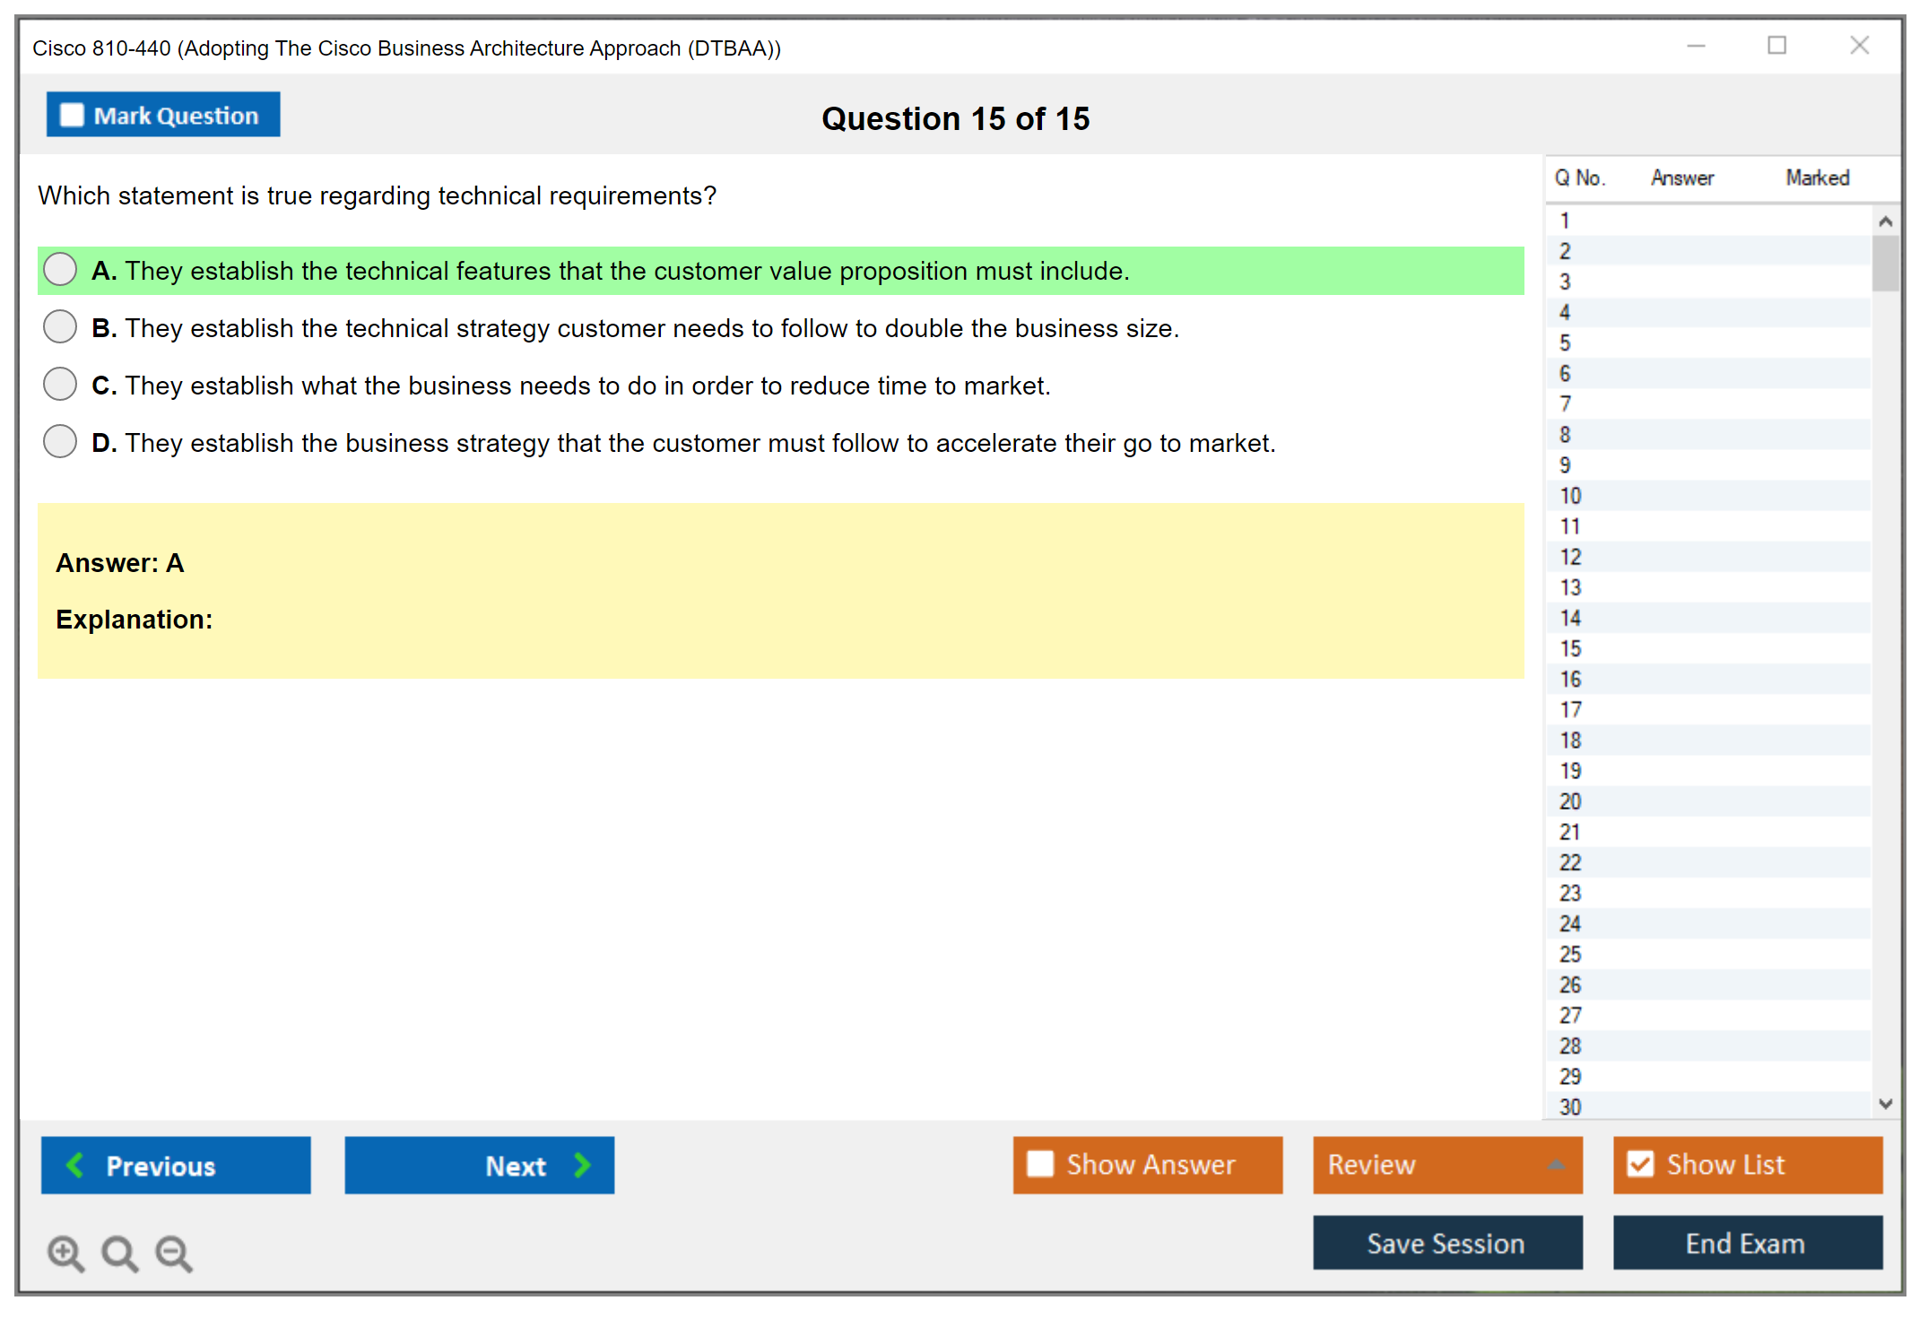
Task: Uncheck the Show List checkbox
Action: 1640,1164
